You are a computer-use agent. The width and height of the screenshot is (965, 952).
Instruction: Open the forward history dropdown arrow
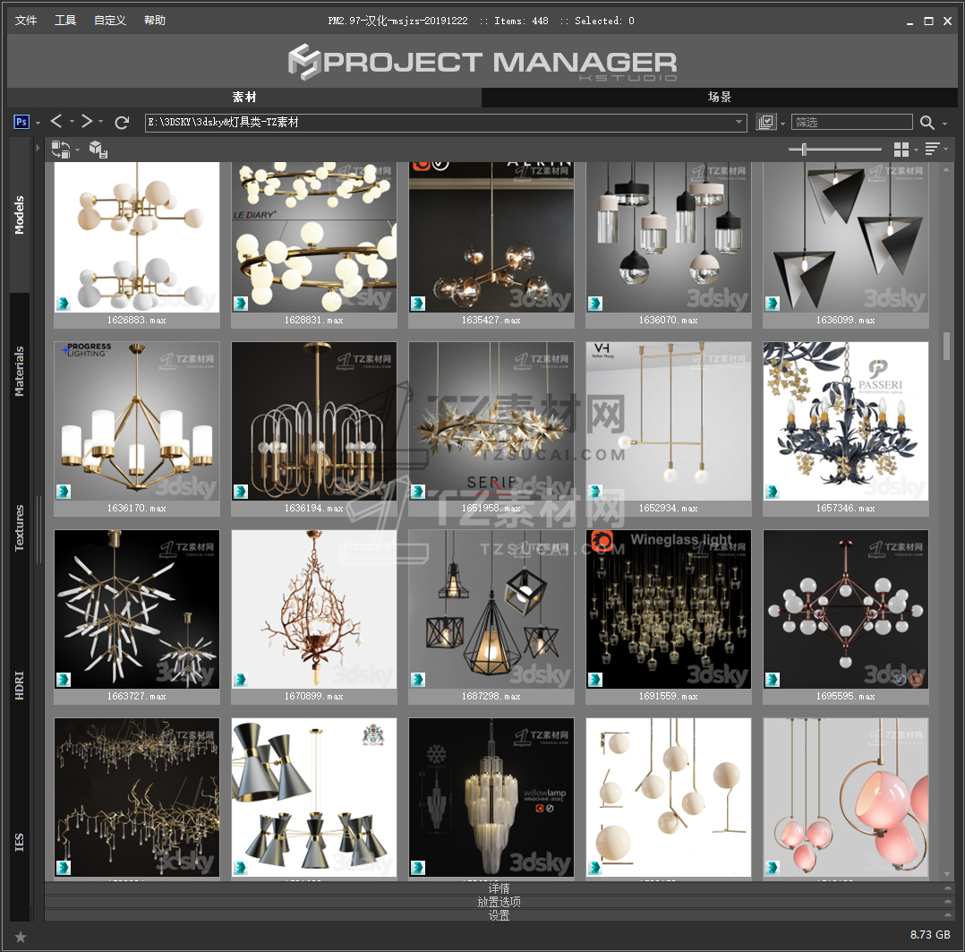(x=100, y=122)
